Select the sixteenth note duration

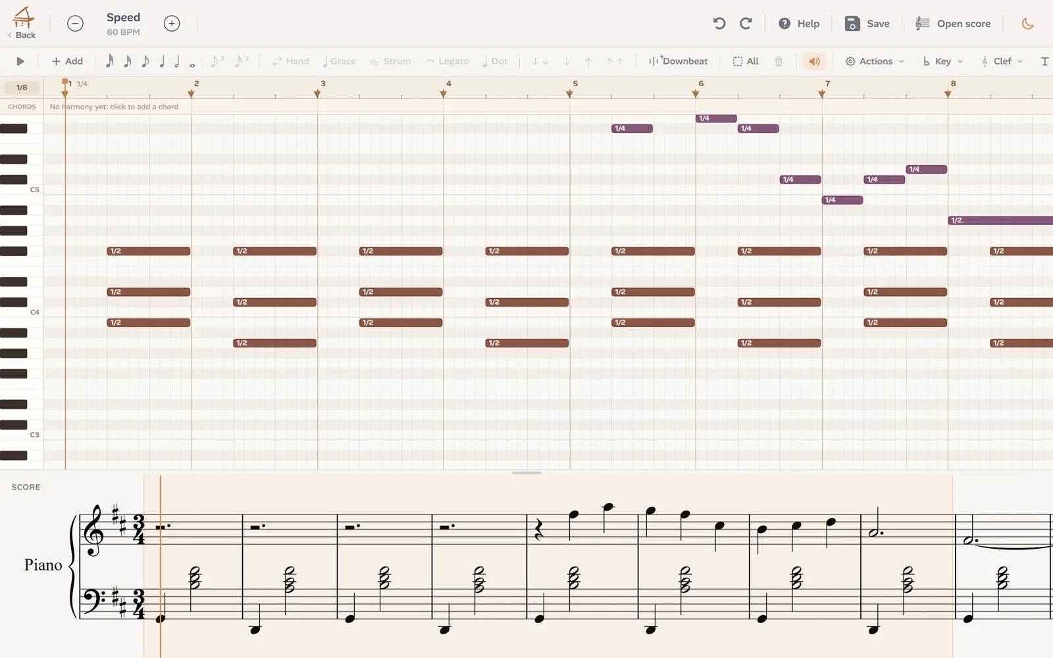[127, 61]
